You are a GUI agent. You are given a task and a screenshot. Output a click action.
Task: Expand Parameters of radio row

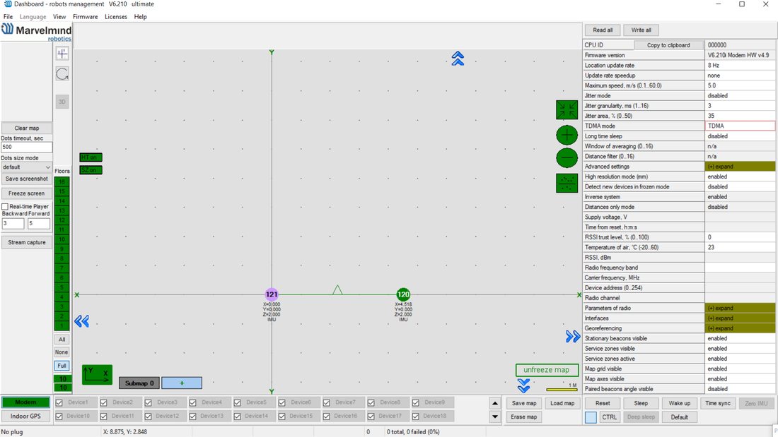point(741,309)
